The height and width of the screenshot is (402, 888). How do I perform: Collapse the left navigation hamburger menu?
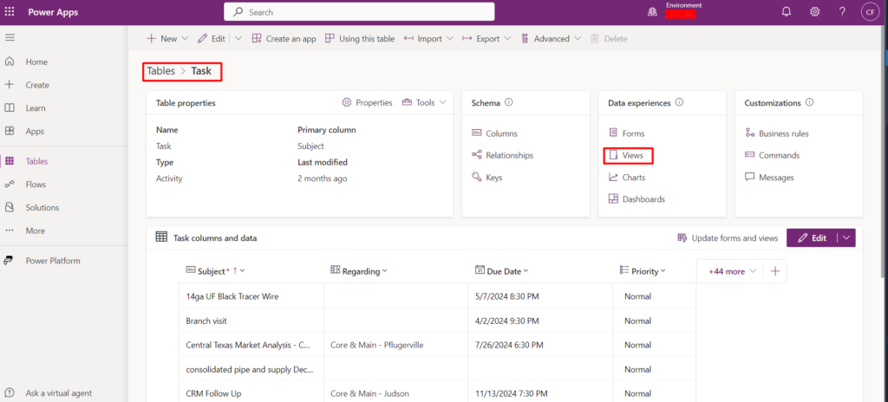pos(10,38)
